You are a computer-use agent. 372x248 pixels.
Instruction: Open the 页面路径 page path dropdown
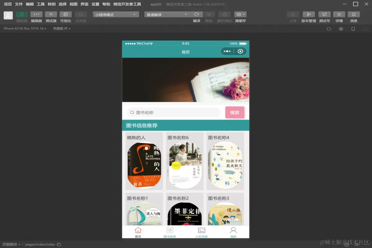11,244
